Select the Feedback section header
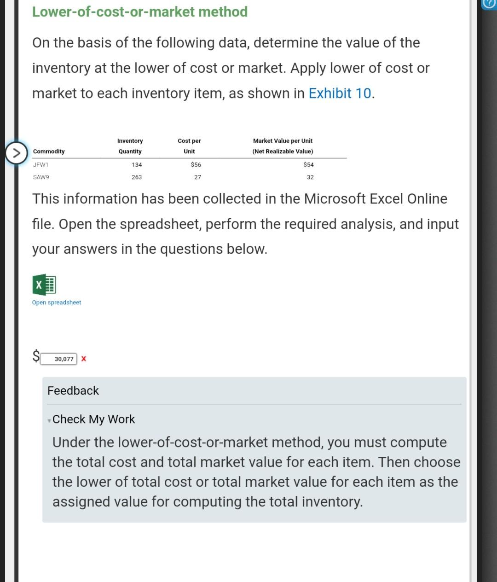The width and height of the screenshot is (497, 582). pos(73,390)
